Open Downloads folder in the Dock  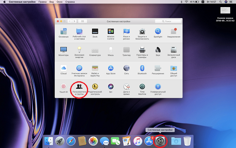176,142
